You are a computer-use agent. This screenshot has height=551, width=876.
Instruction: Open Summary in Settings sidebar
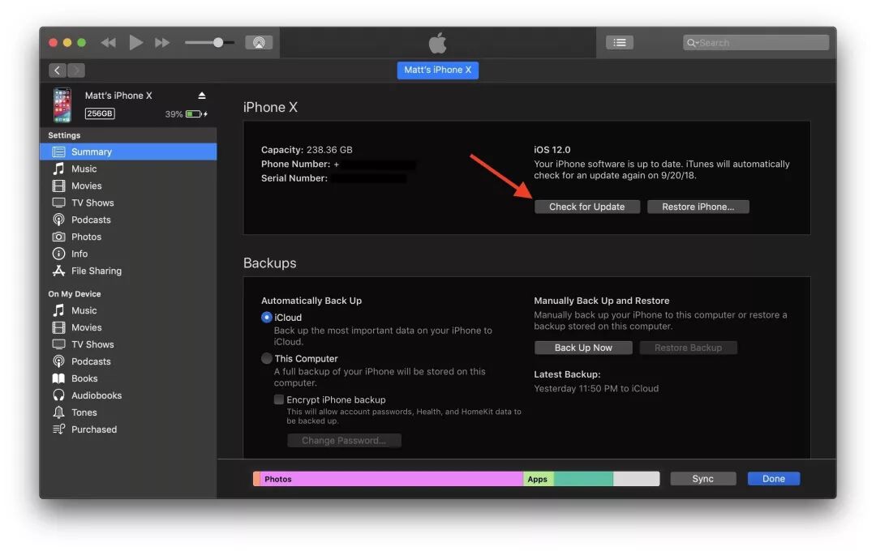point(128,152)
